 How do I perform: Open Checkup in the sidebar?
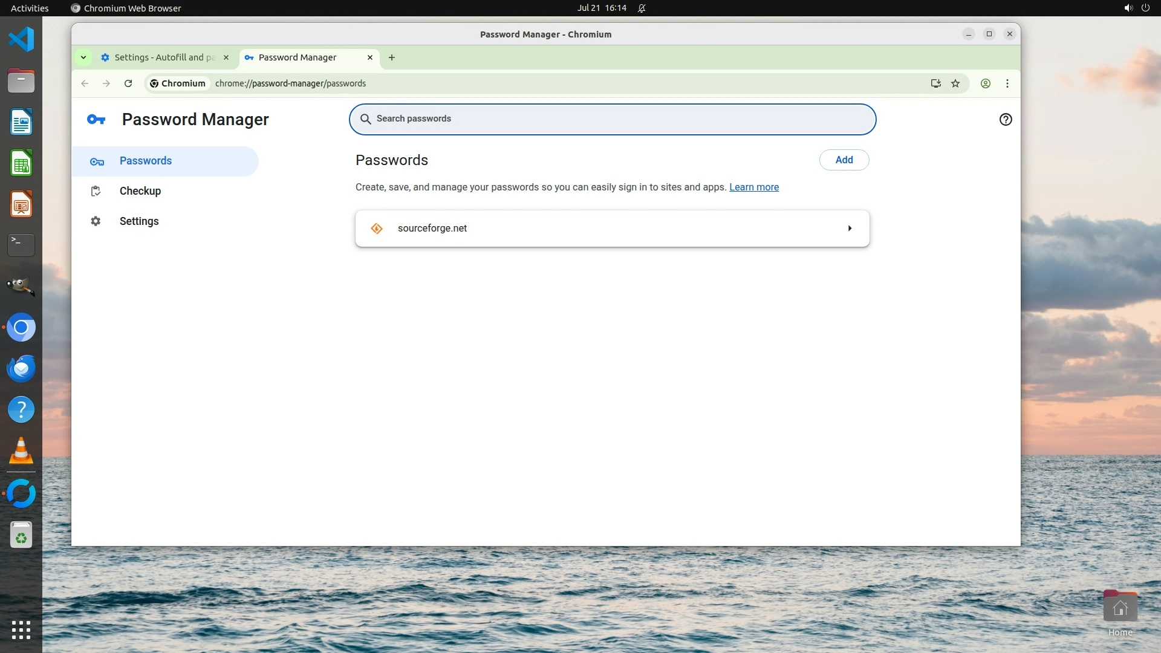tap(140, 191)
